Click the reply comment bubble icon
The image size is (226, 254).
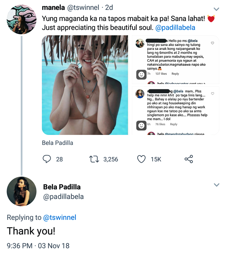click(47, 159)
